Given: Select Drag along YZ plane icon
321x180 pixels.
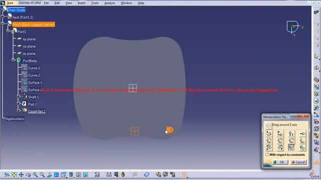Looking at the screenshot, I should (x=280, y=140).
